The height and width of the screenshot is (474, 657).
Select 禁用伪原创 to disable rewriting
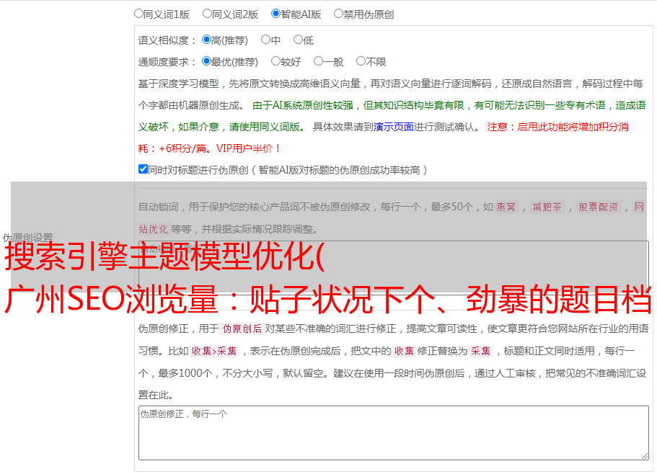(x=338, y=14)
